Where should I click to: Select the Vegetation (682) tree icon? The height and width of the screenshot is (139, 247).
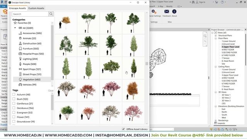[20, 80]
